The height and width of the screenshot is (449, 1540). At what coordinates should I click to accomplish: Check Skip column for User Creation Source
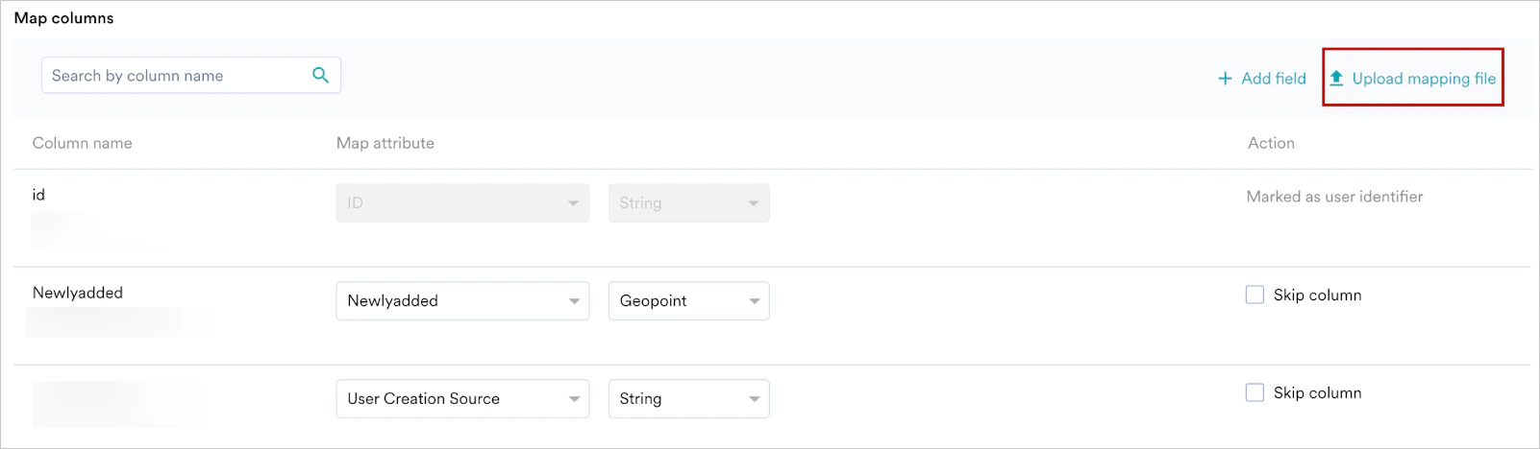pos(1254,392)
